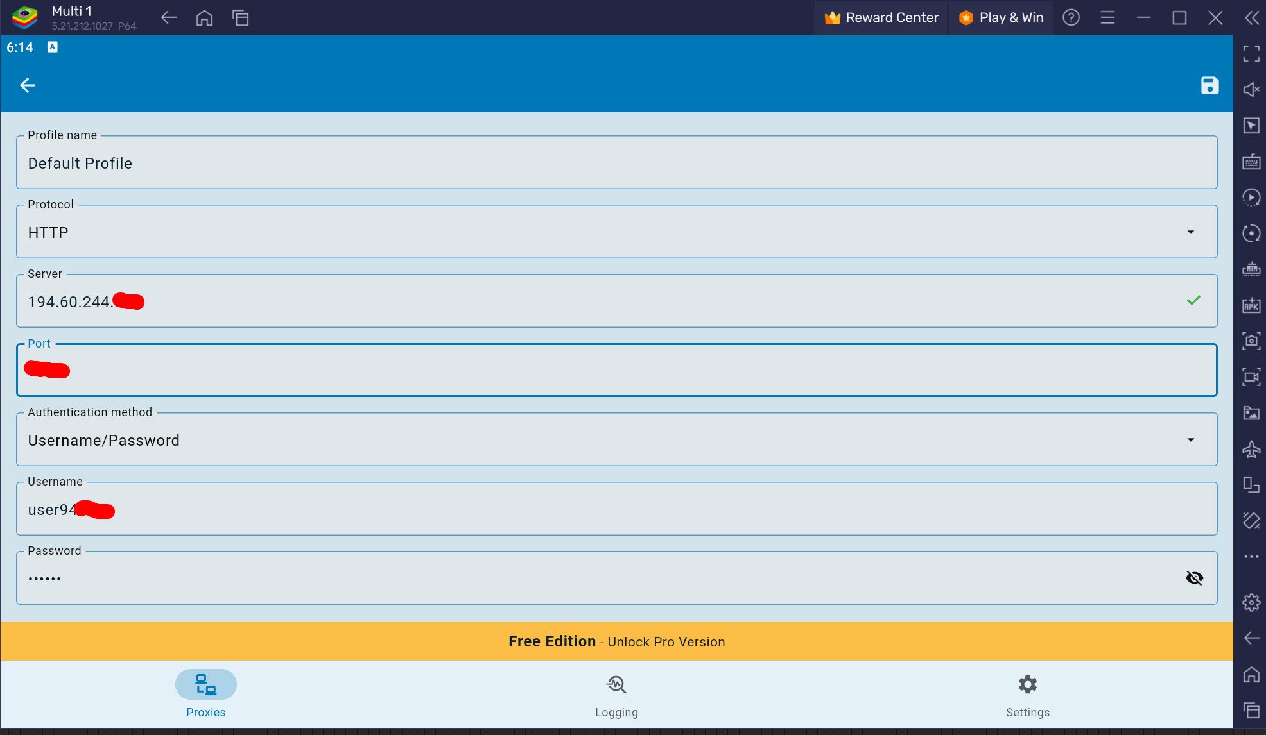
Task: Select Profile name input field
Action: (x=616, y=163)
